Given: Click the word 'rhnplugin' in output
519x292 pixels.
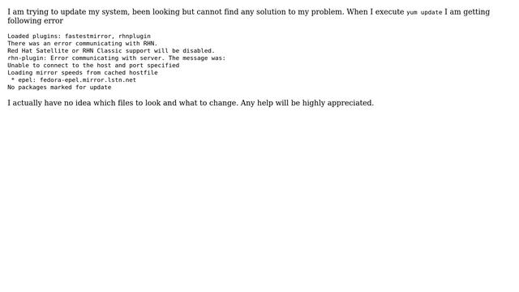Looking at the screenshot, I should (x=135, y=36).
